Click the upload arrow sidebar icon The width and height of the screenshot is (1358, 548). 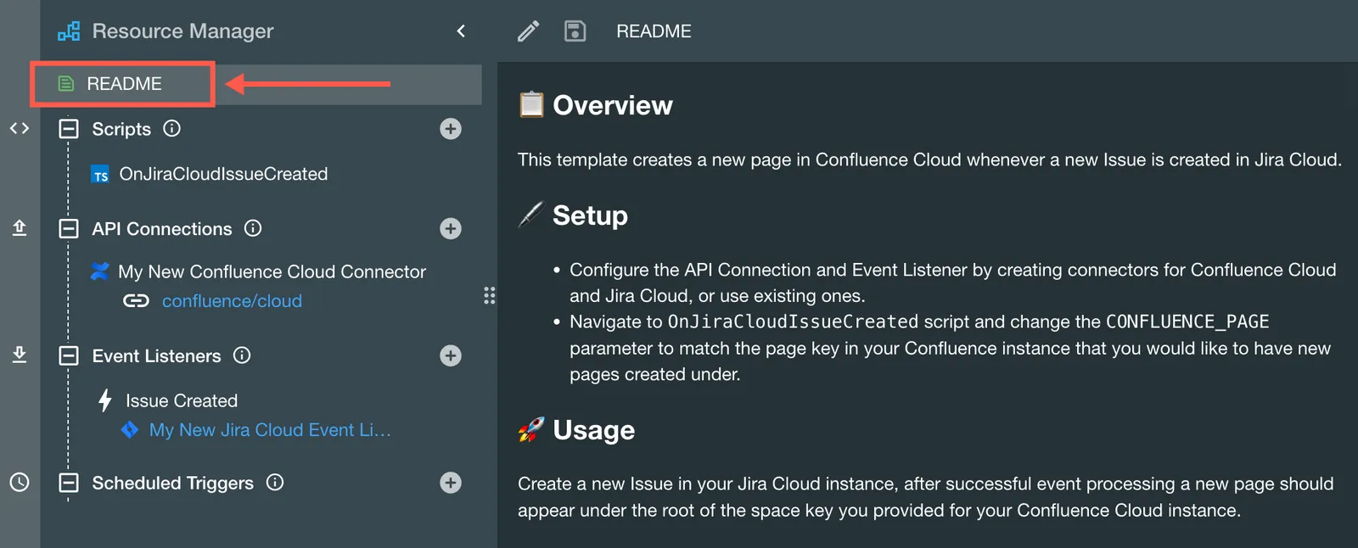click(x=20, y=227)
